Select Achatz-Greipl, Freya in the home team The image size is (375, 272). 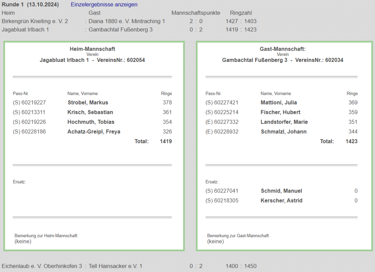(94, 131)
